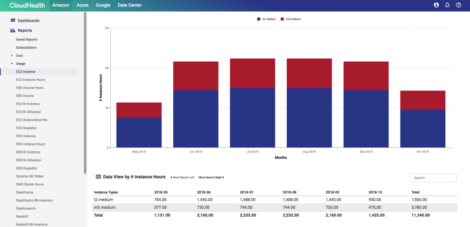Collapse the Usage section
Viewport: 470px width, 227px height.
(x=12, y=64)
